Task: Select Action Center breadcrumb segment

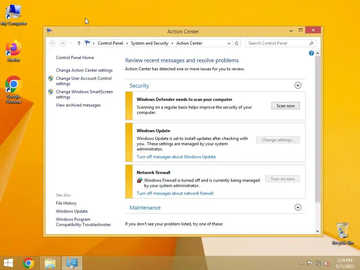Action: coord(189,43)
